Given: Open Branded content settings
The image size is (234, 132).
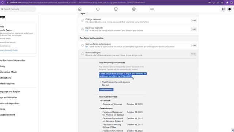Looking at the screenshot, I should 7,115.
